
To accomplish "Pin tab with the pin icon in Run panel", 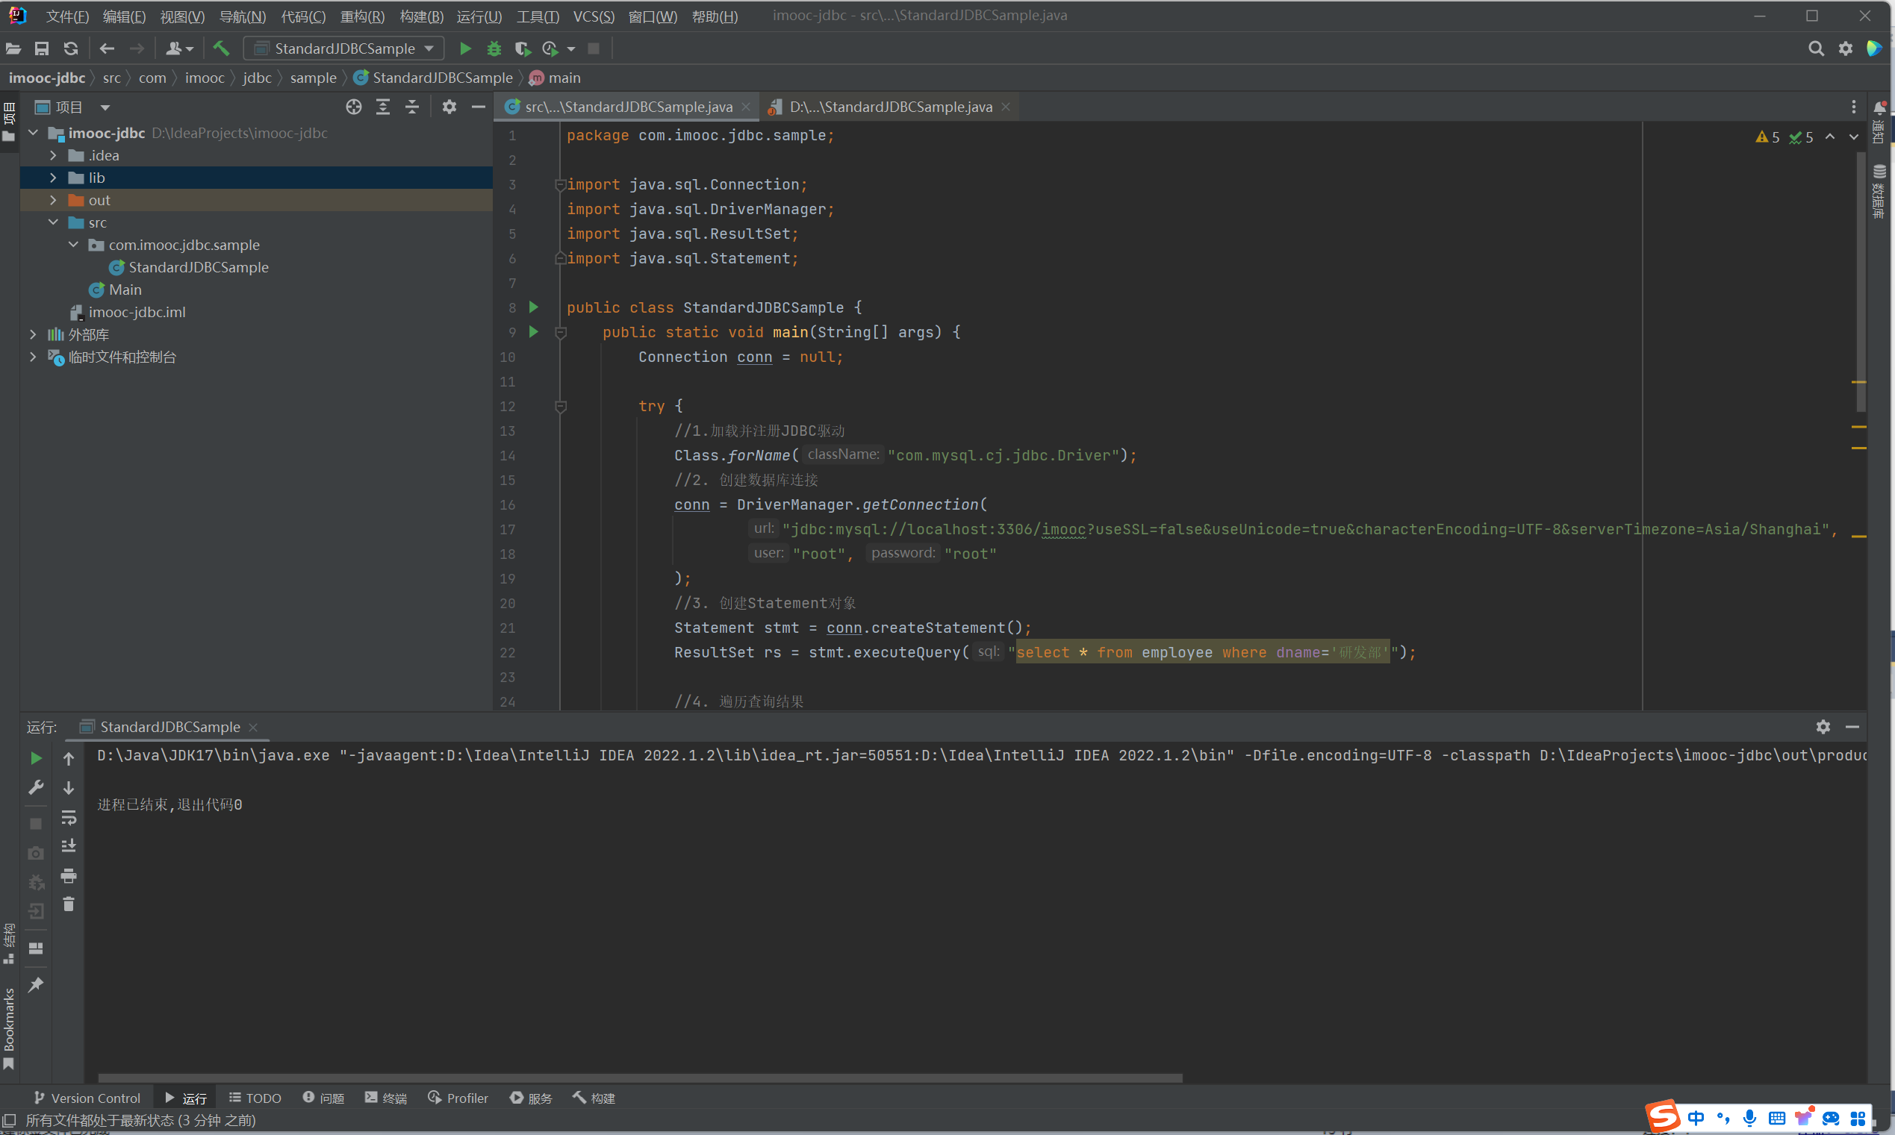I will pyautogui.click(x=36, y=984).
